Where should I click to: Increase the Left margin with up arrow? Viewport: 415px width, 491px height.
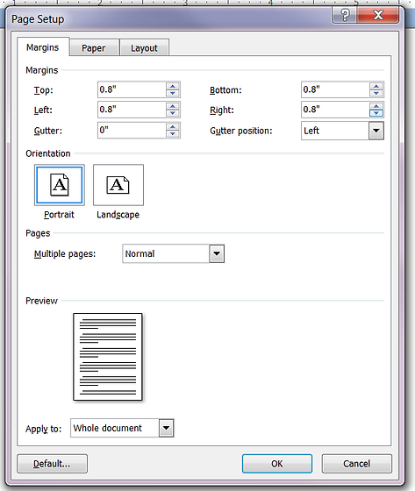[172, 106]
